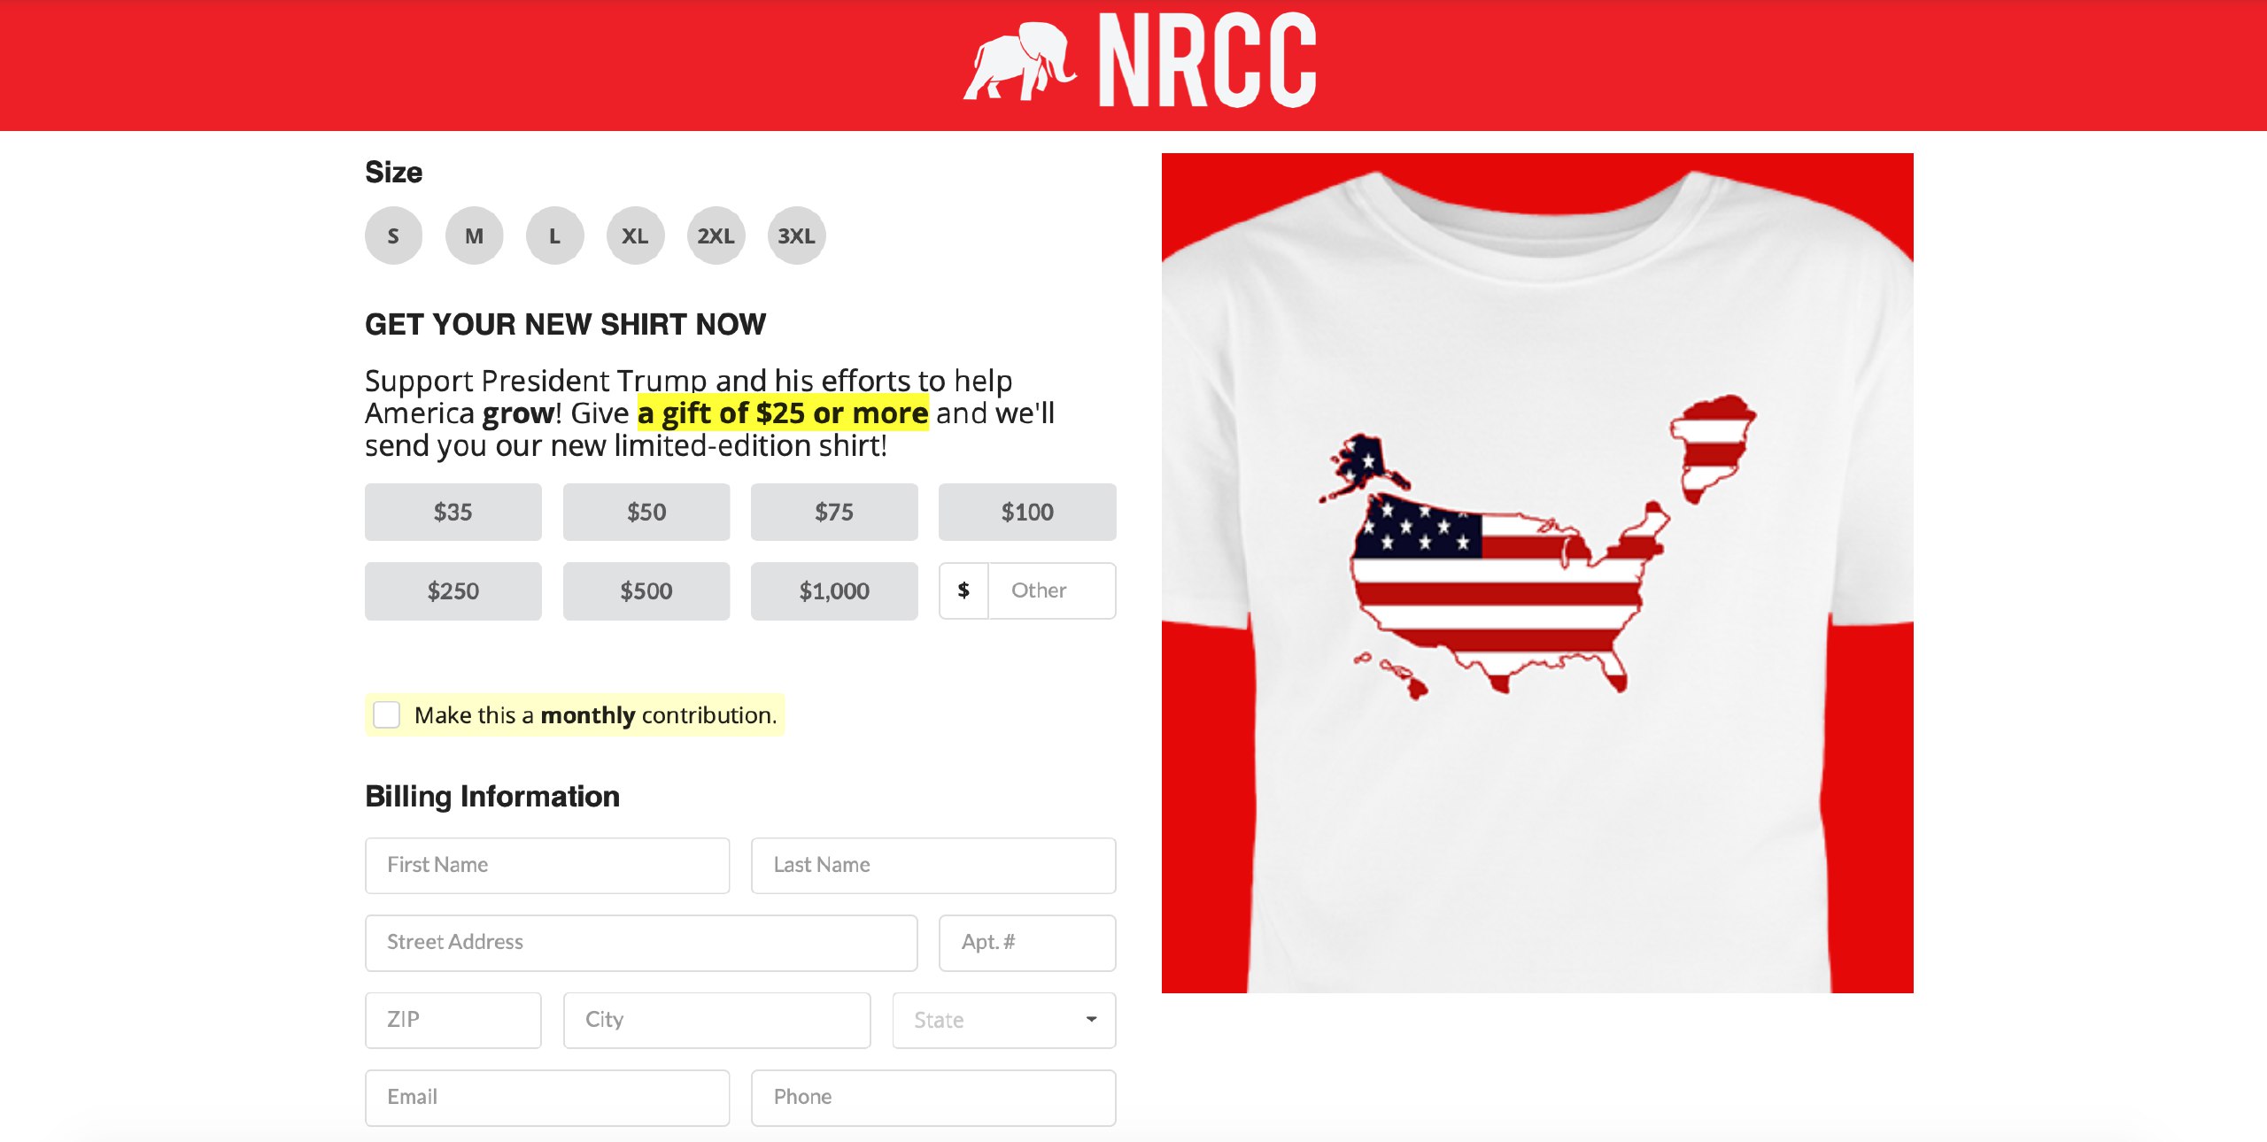
Task: Enable the monthly contribution checkbox
Action: click(387, 714)
